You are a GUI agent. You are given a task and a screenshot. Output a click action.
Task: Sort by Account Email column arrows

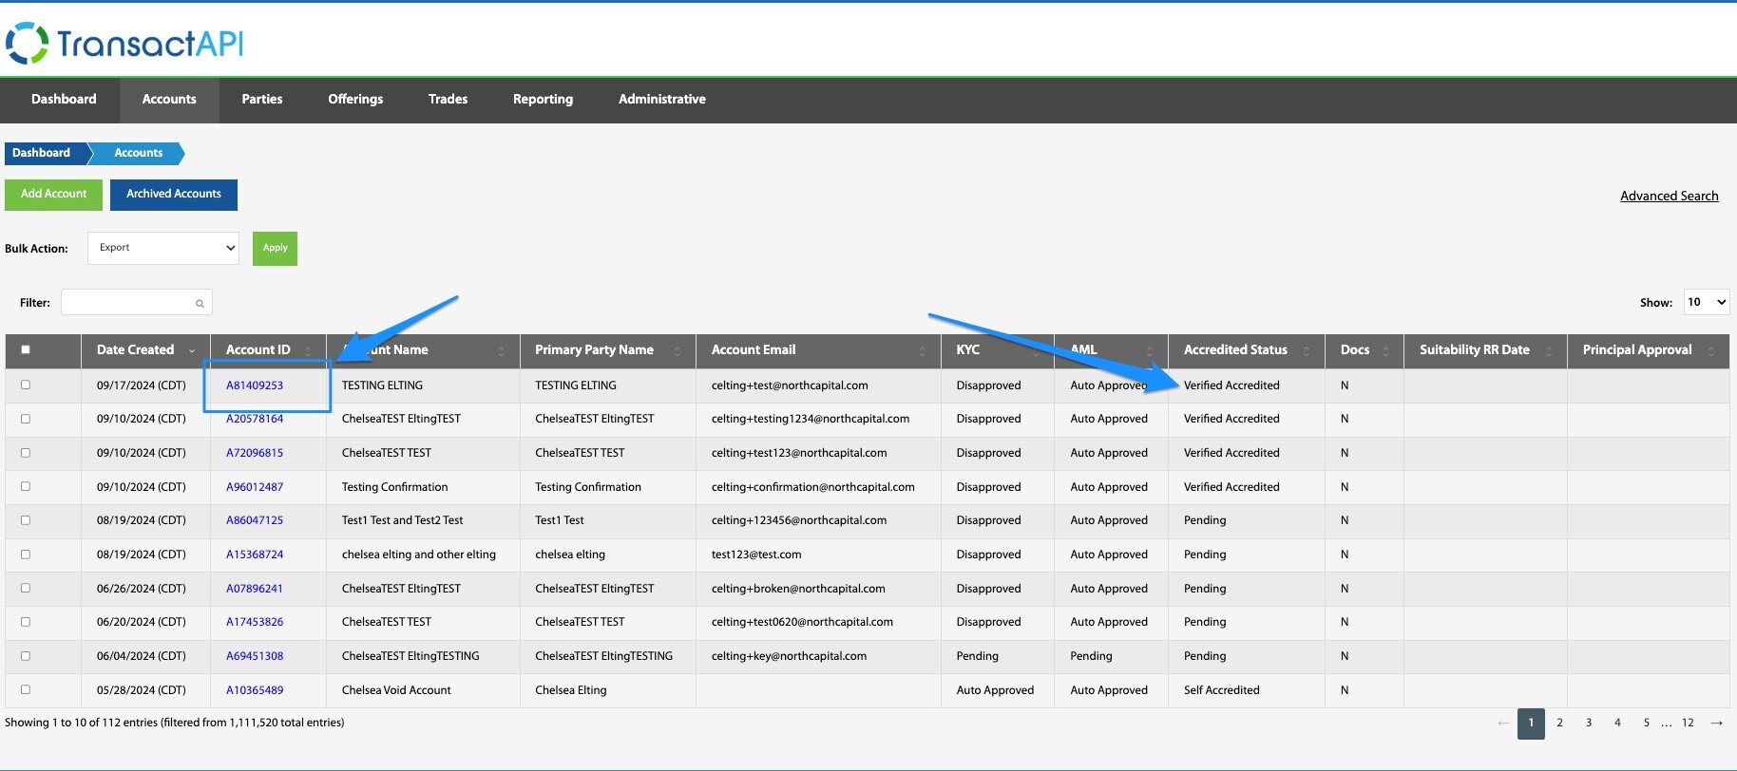coord(922,351)
